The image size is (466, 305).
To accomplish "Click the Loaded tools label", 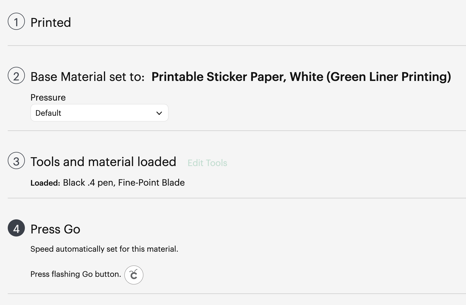I will pyautogui.click(x=45, y=183).
